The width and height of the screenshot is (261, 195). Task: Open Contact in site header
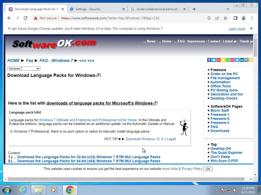coord(214,41)
